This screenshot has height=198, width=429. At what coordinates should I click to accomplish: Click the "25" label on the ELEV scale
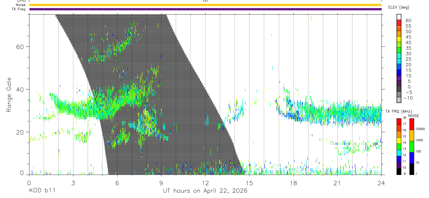pos(408,59)
